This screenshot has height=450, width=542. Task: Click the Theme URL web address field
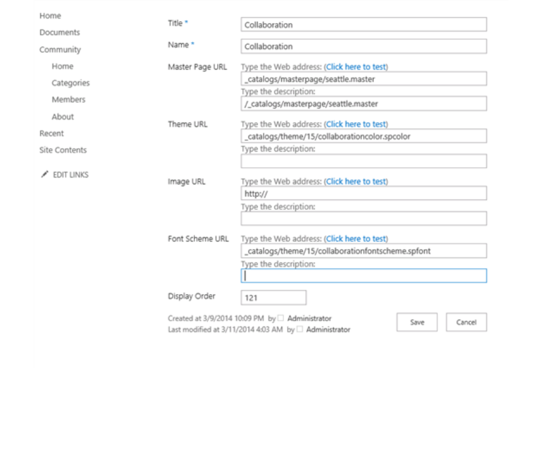364,136
